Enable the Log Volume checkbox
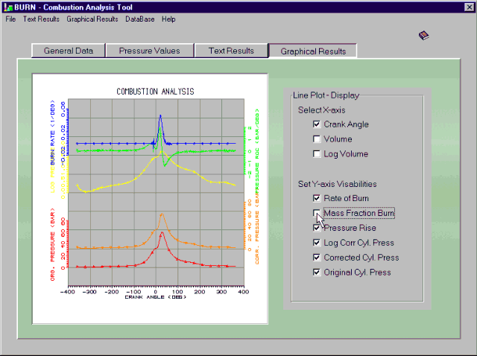 [x=317, y=154]
